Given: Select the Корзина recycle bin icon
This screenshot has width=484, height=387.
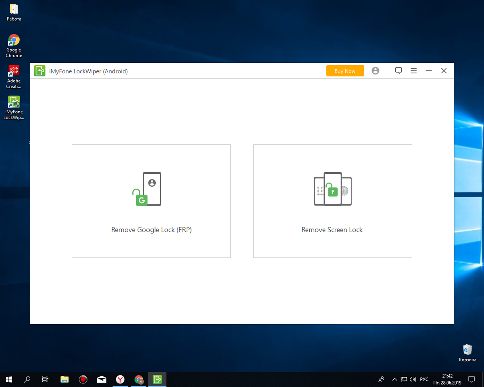Looking at the screenshot, I should (467, 353).
